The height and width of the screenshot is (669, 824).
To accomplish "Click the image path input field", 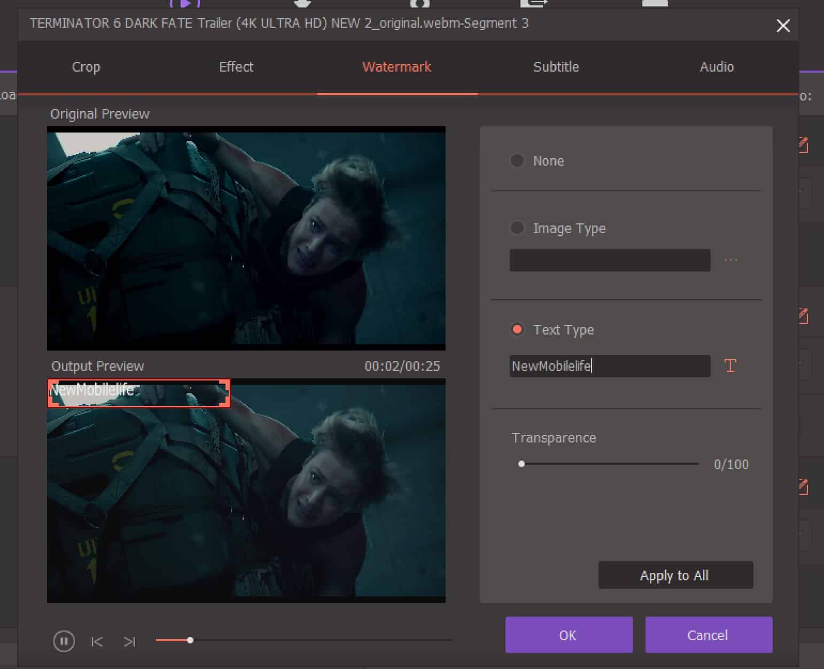I will tap(610, 260).
